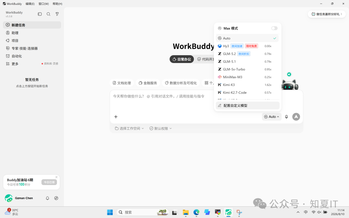Click the WorkBuddy taskbar icon

pos(228,212)
